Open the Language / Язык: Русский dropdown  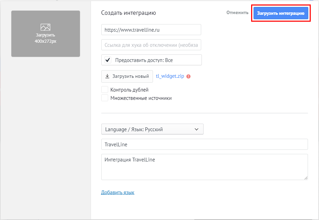[x=152, y=129]
